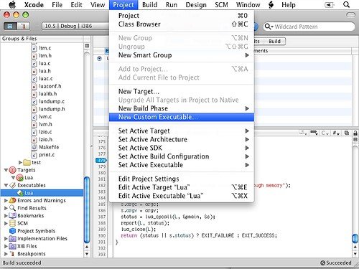Viewport: 359px width, 269px height.
Task: Click the Apple menu icon
Action: point(12,4)
